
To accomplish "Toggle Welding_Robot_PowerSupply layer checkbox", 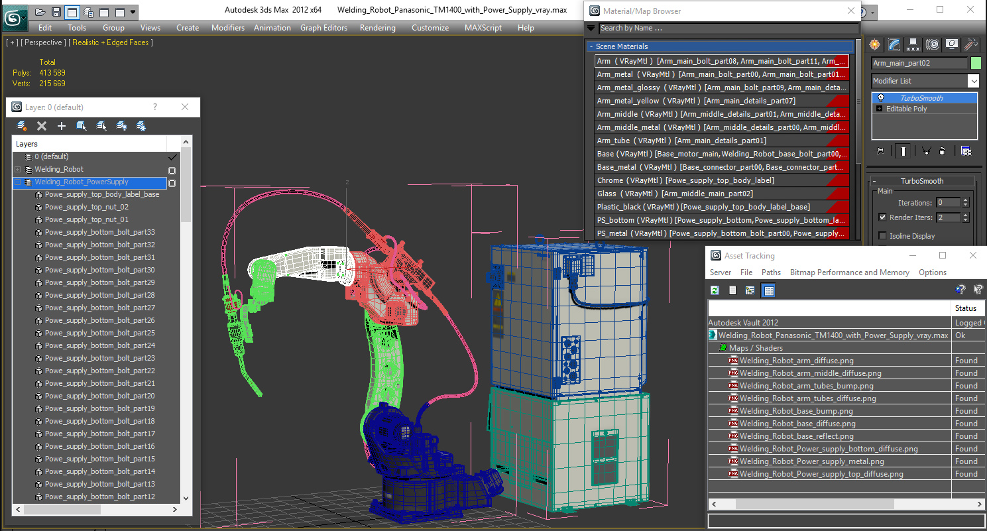I will point(172,182).
